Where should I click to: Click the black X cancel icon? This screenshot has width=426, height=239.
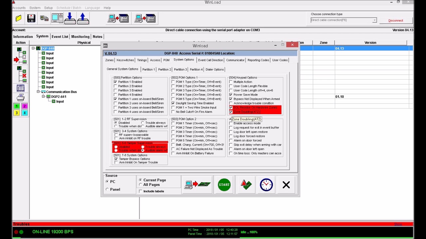coord(286,185)
